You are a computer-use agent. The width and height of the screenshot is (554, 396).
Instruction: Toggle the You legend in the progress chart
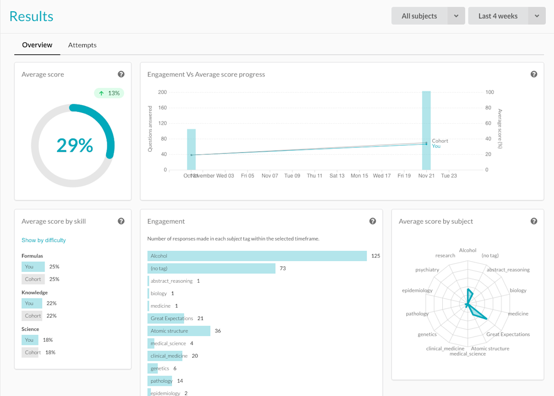click(x=436, y=146)
